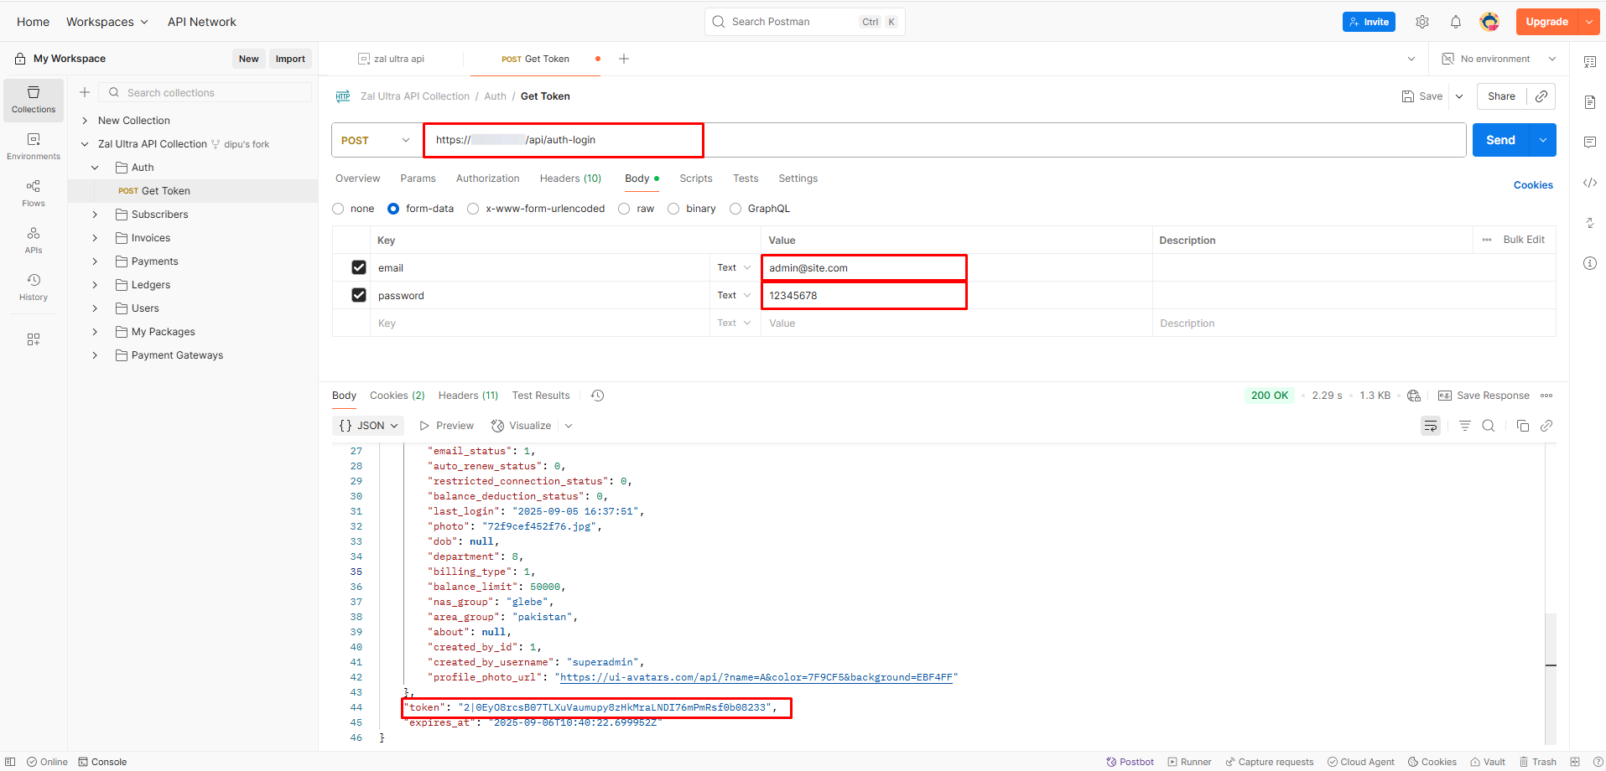Click the Send button

[x=1500, y=140]
